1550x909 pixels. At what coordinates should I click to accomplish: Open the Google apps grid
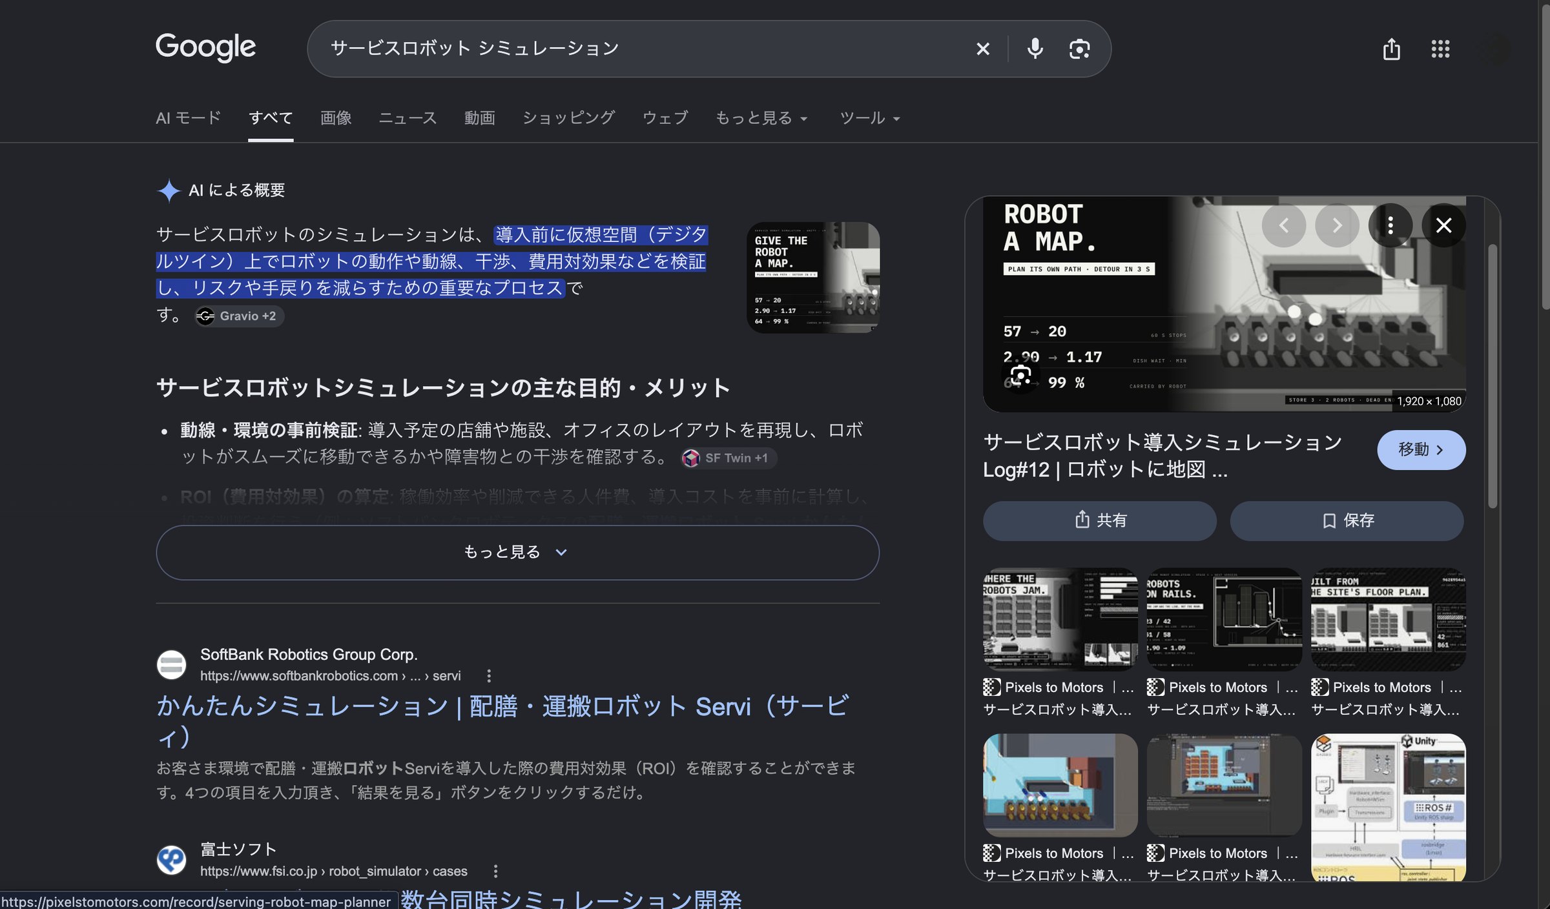click(x=1440, y=49)
